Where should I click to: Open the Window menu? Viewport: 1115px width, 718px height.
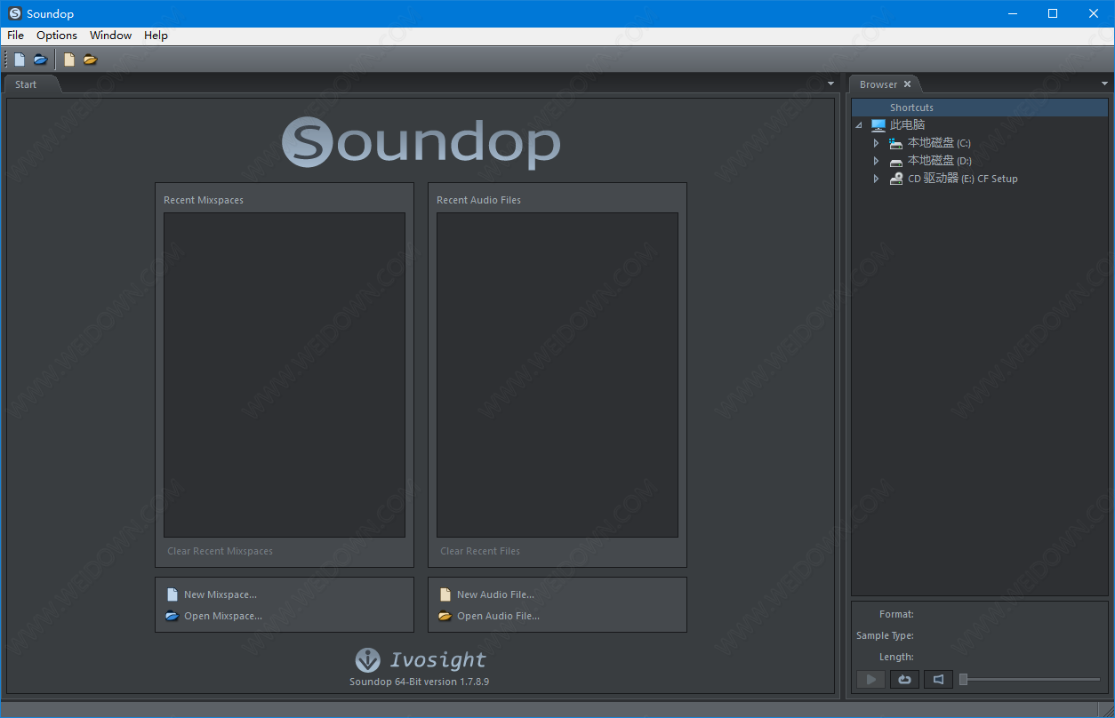pos(111,36)
